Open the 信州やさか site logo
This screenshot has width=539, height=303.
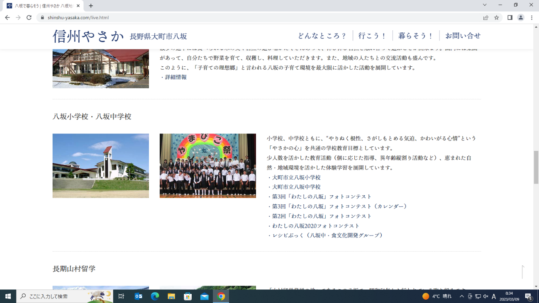click(x=88, y=36)
